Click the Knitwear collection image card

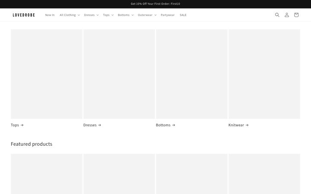coord(264,74)
